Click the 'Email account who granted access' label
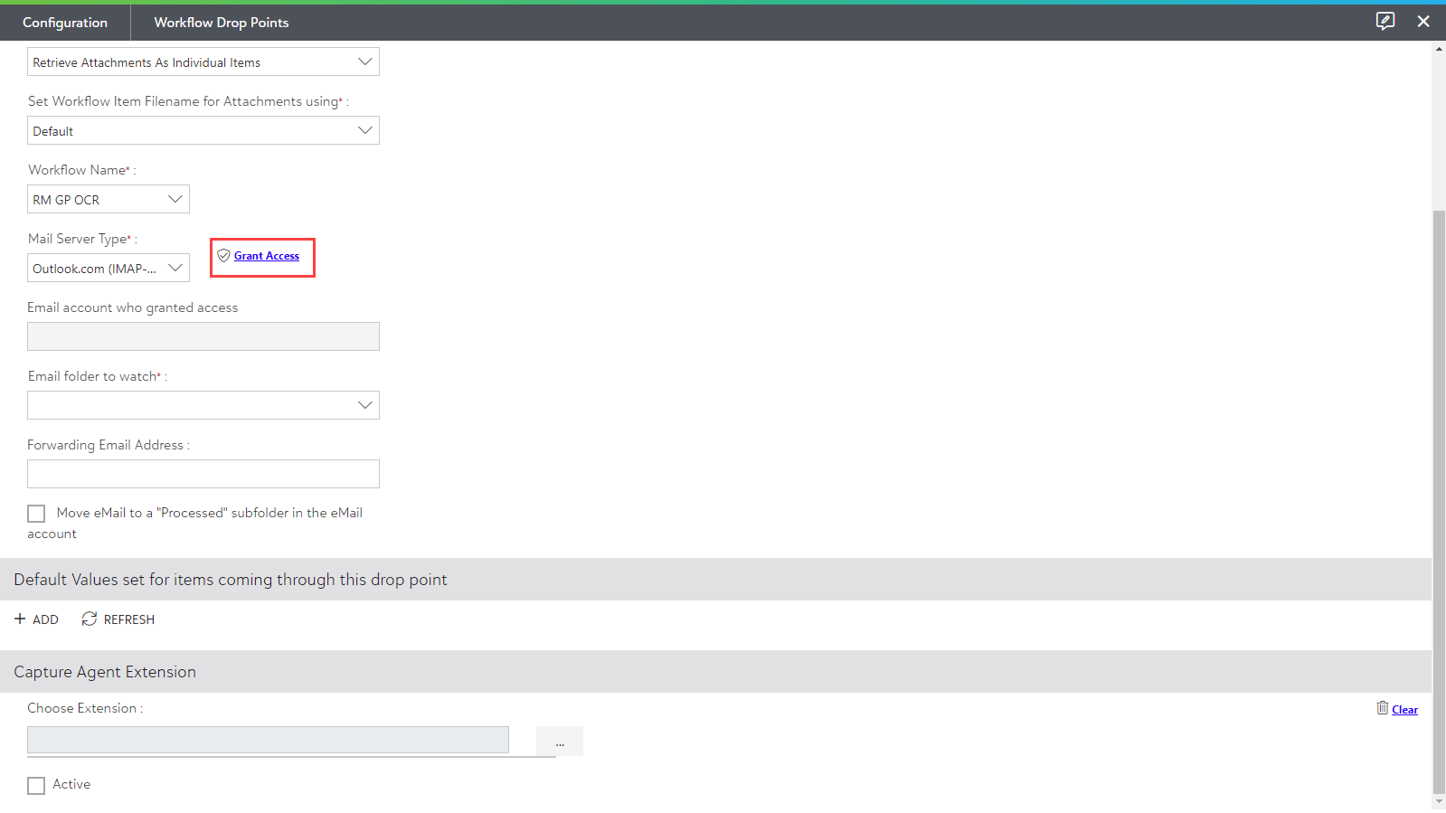Screen dimensions: 1446x813 pos(133,307)
